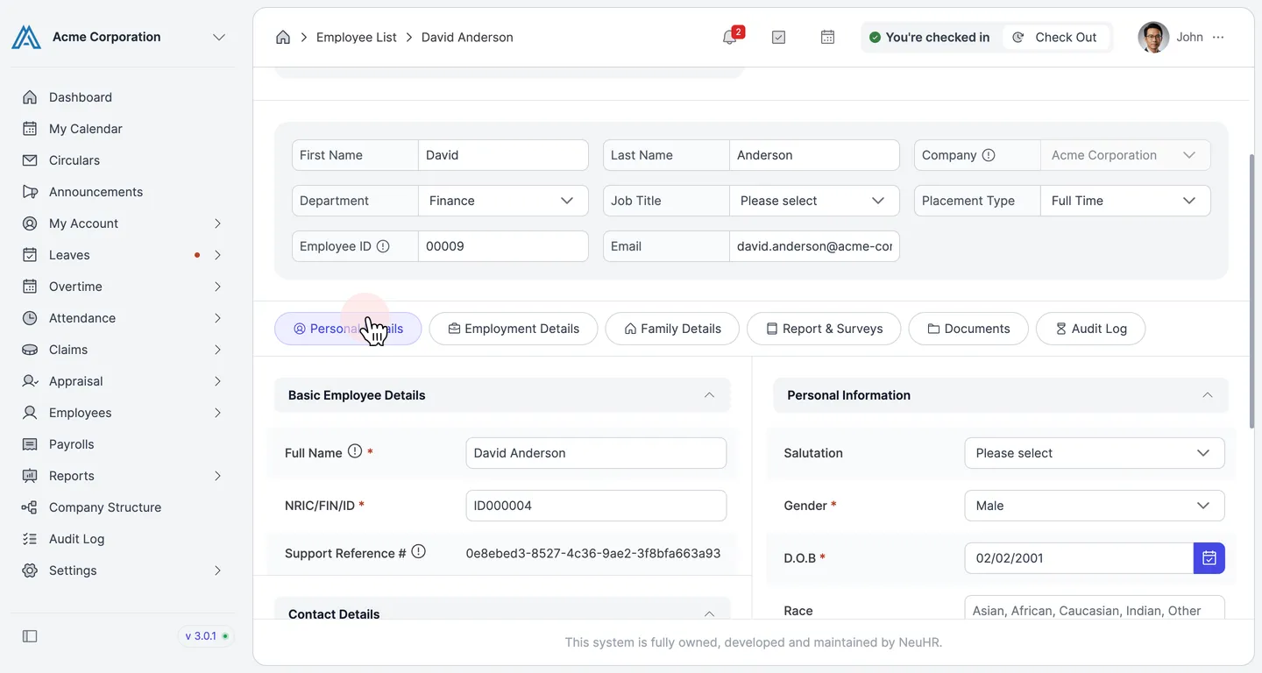
Task: Switch to the Report & Surveys tab
Action: 824,329
